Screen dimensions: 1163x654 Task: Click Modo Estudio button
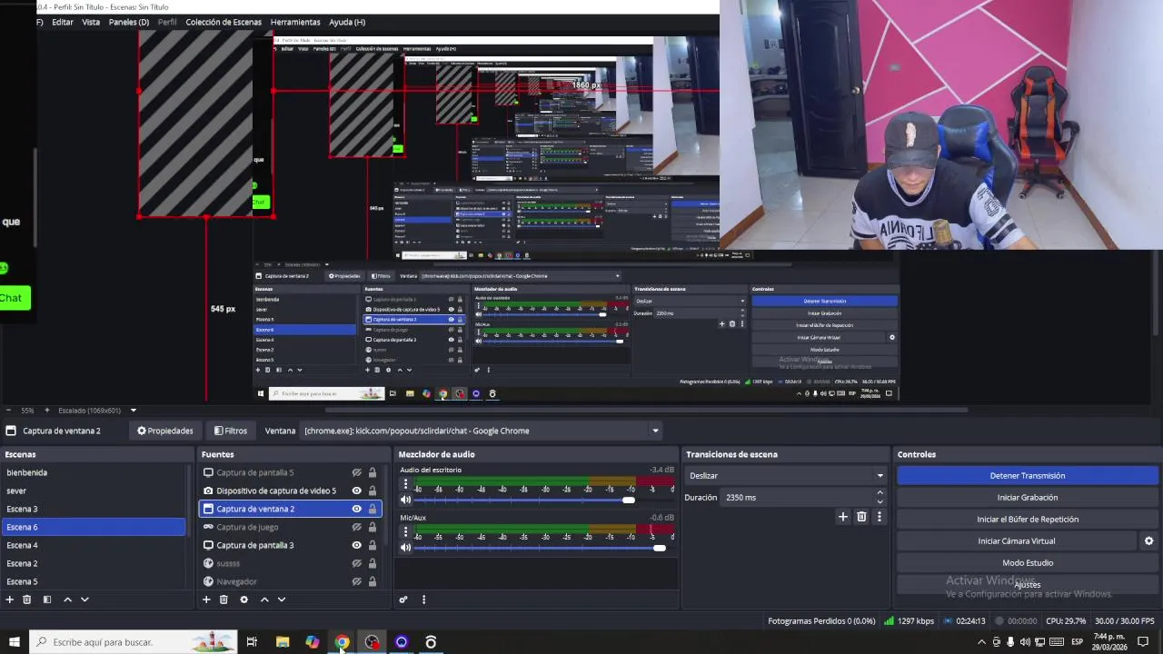(1028, 563)
